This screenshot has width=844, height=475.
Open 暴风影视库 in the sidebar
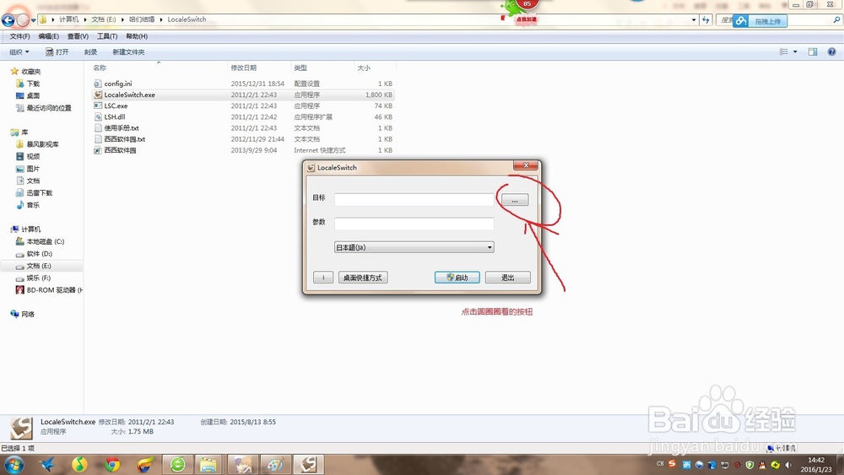coord(42,144)
